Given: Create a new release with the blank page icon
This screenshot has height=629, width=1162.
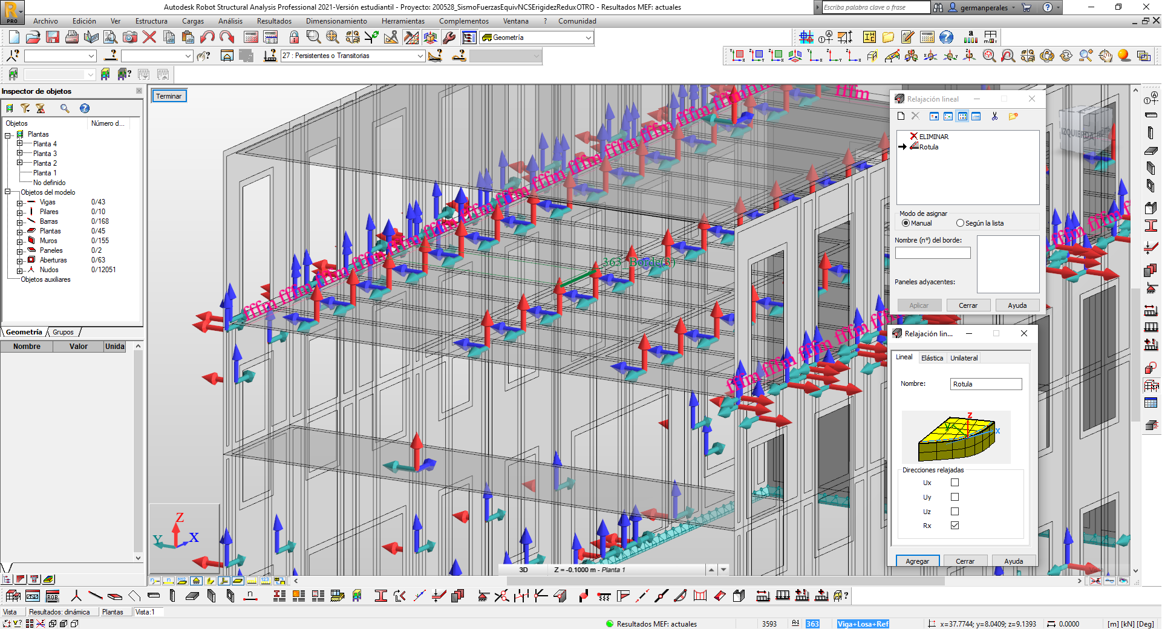Looking at the screenshot, I should 901,116.
